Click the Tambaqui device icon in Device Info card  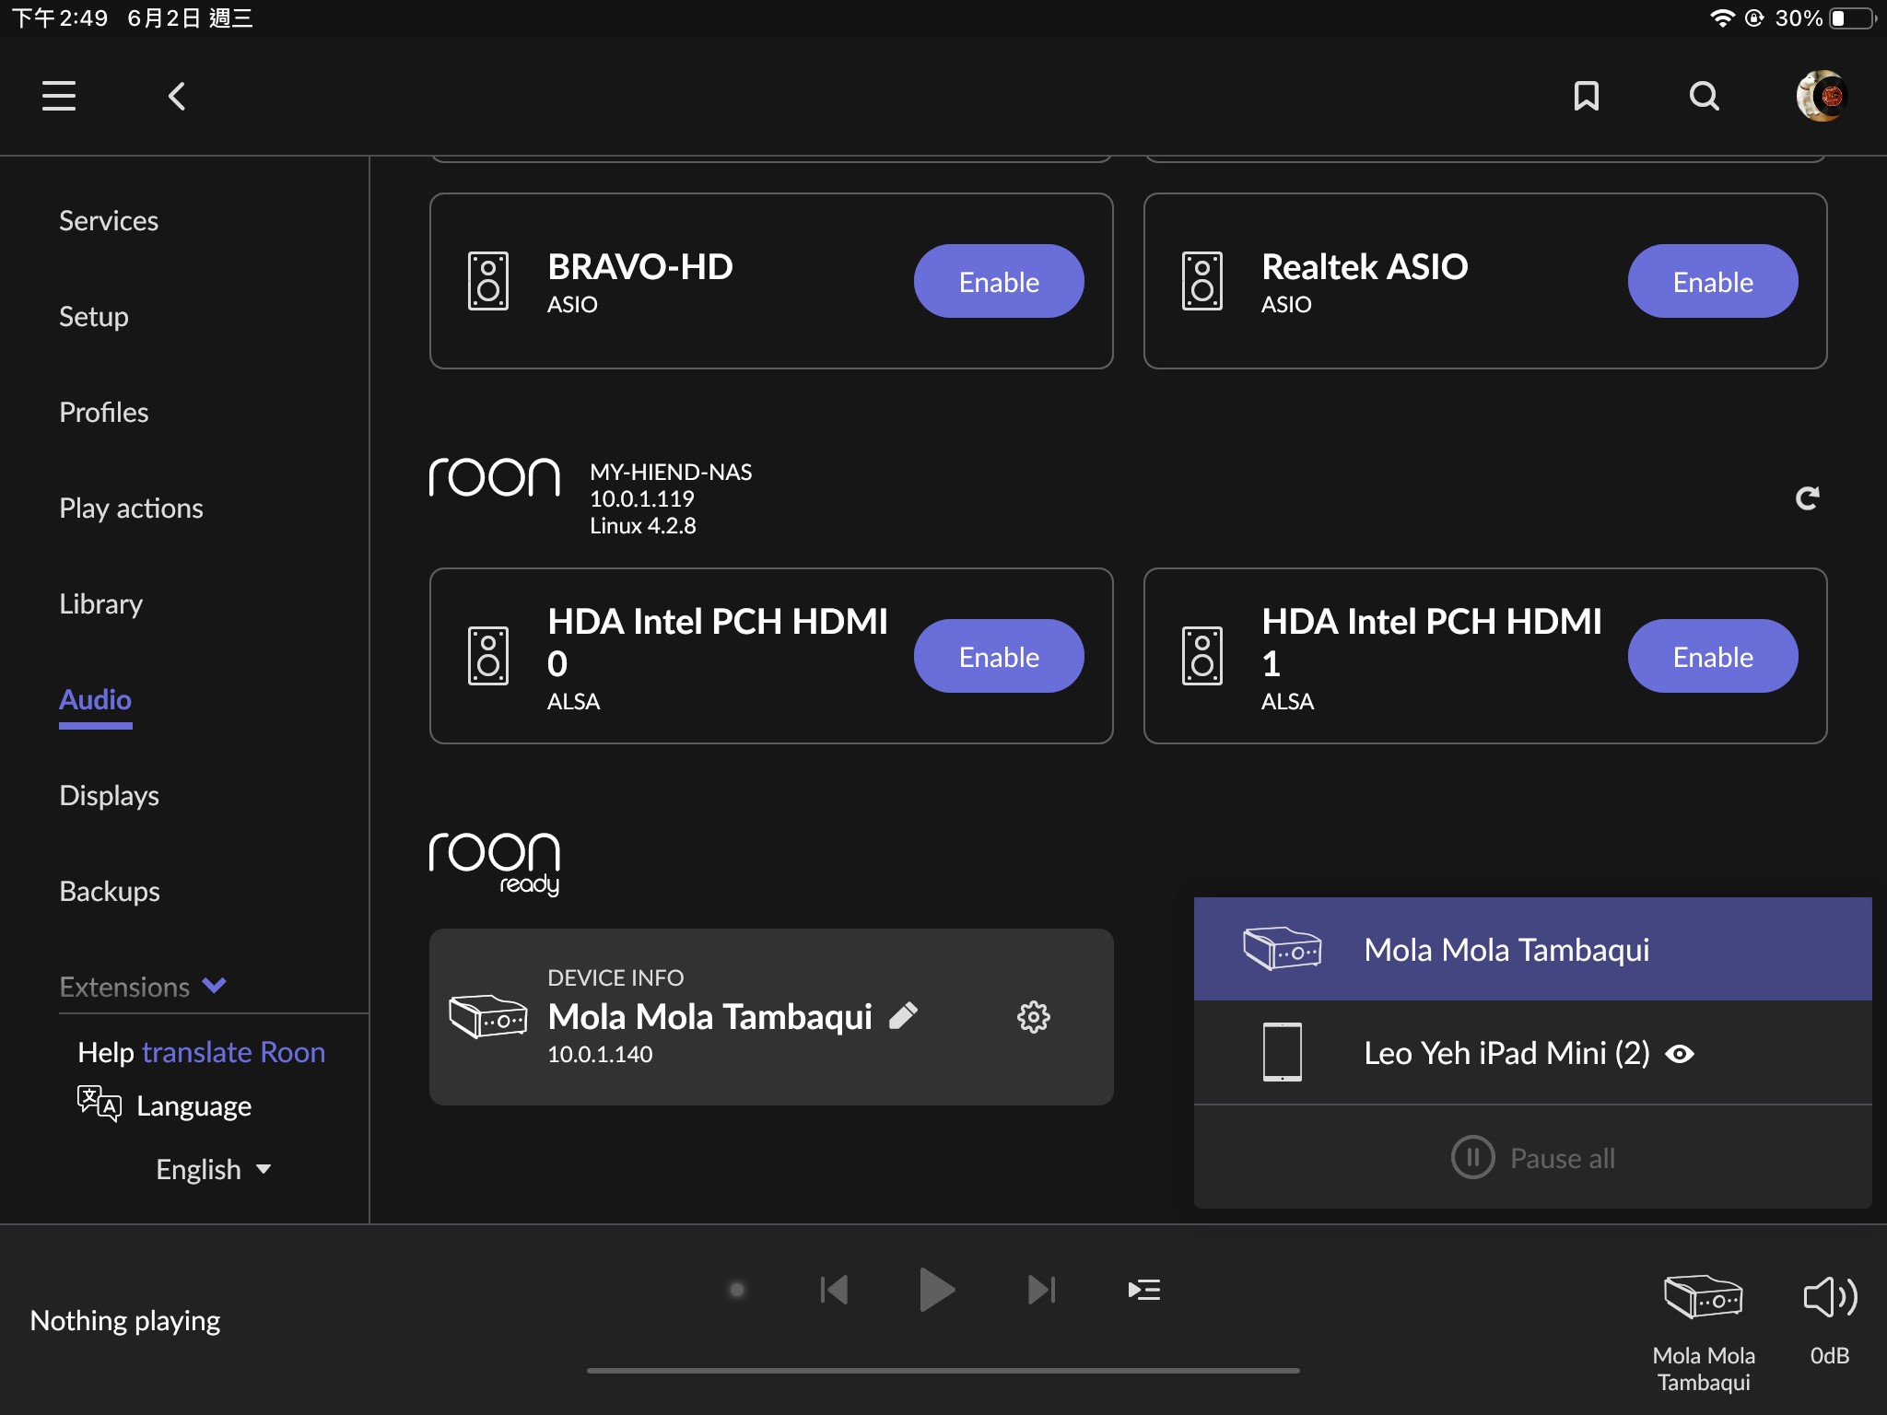click(488, 1016)
